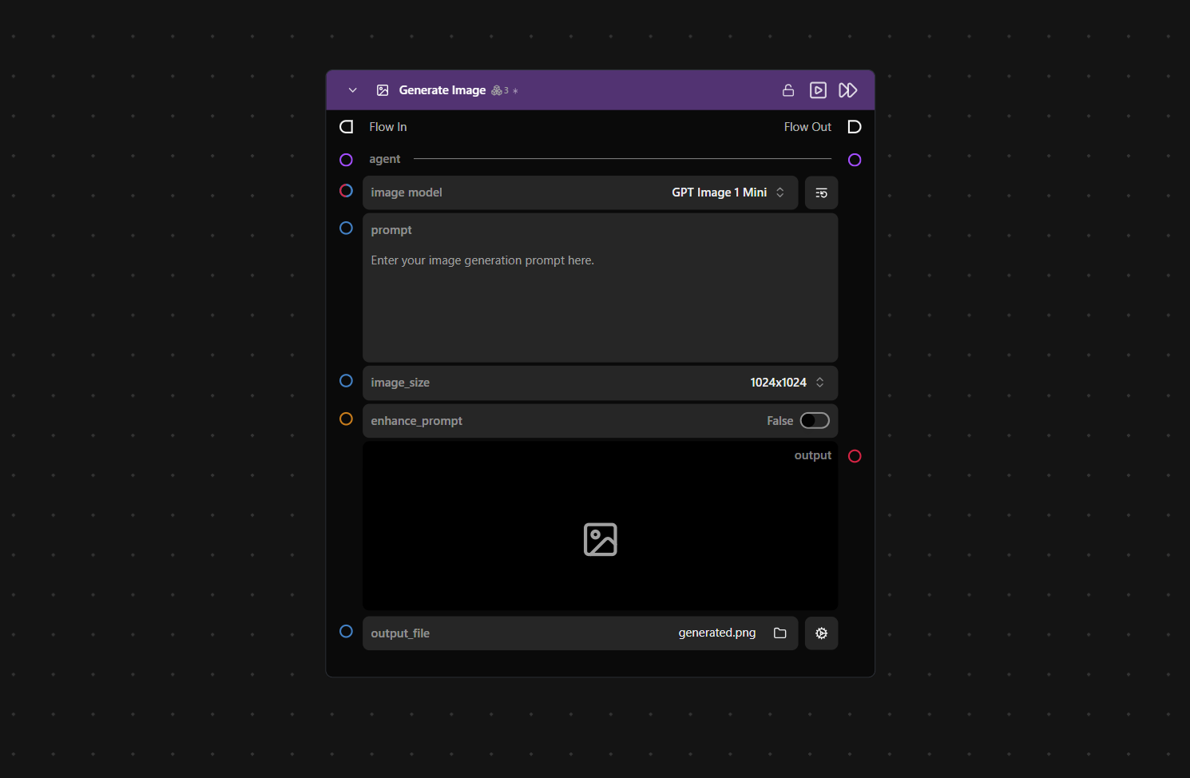Click the "Flow In" label
This screenshot has width=1190, height=778.
pos(388,127)
